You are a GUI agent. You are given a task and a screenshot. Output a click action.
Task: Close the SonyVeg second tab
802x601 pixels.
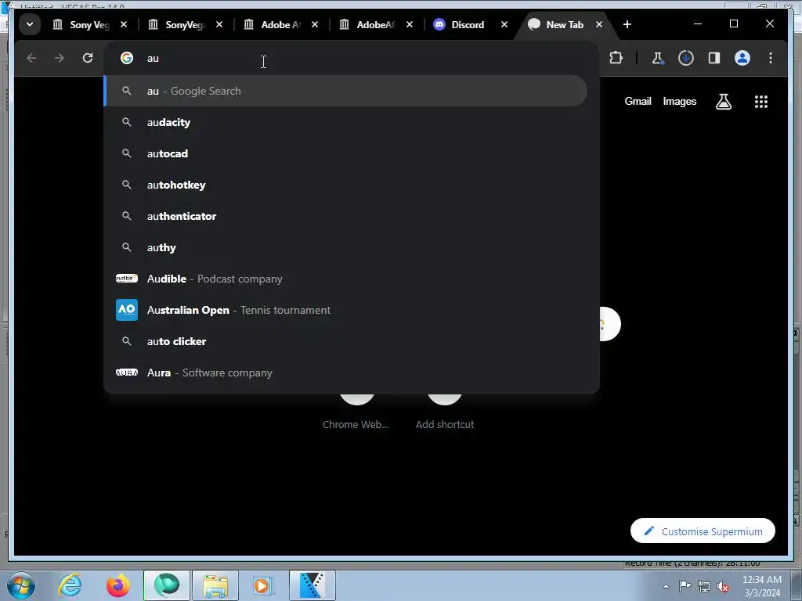tap(219, 24)
